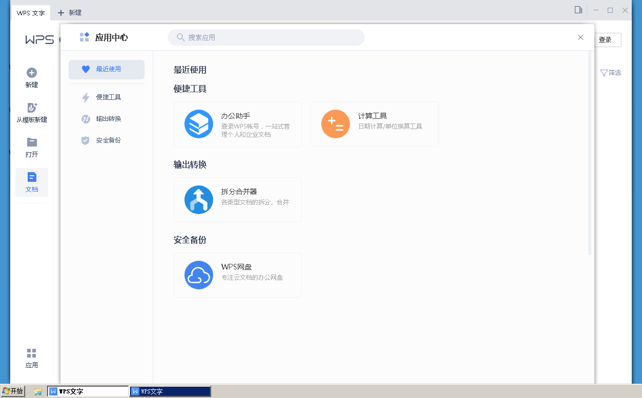Click description 专注云文档的办公网盘

click(x=252, y=278)
